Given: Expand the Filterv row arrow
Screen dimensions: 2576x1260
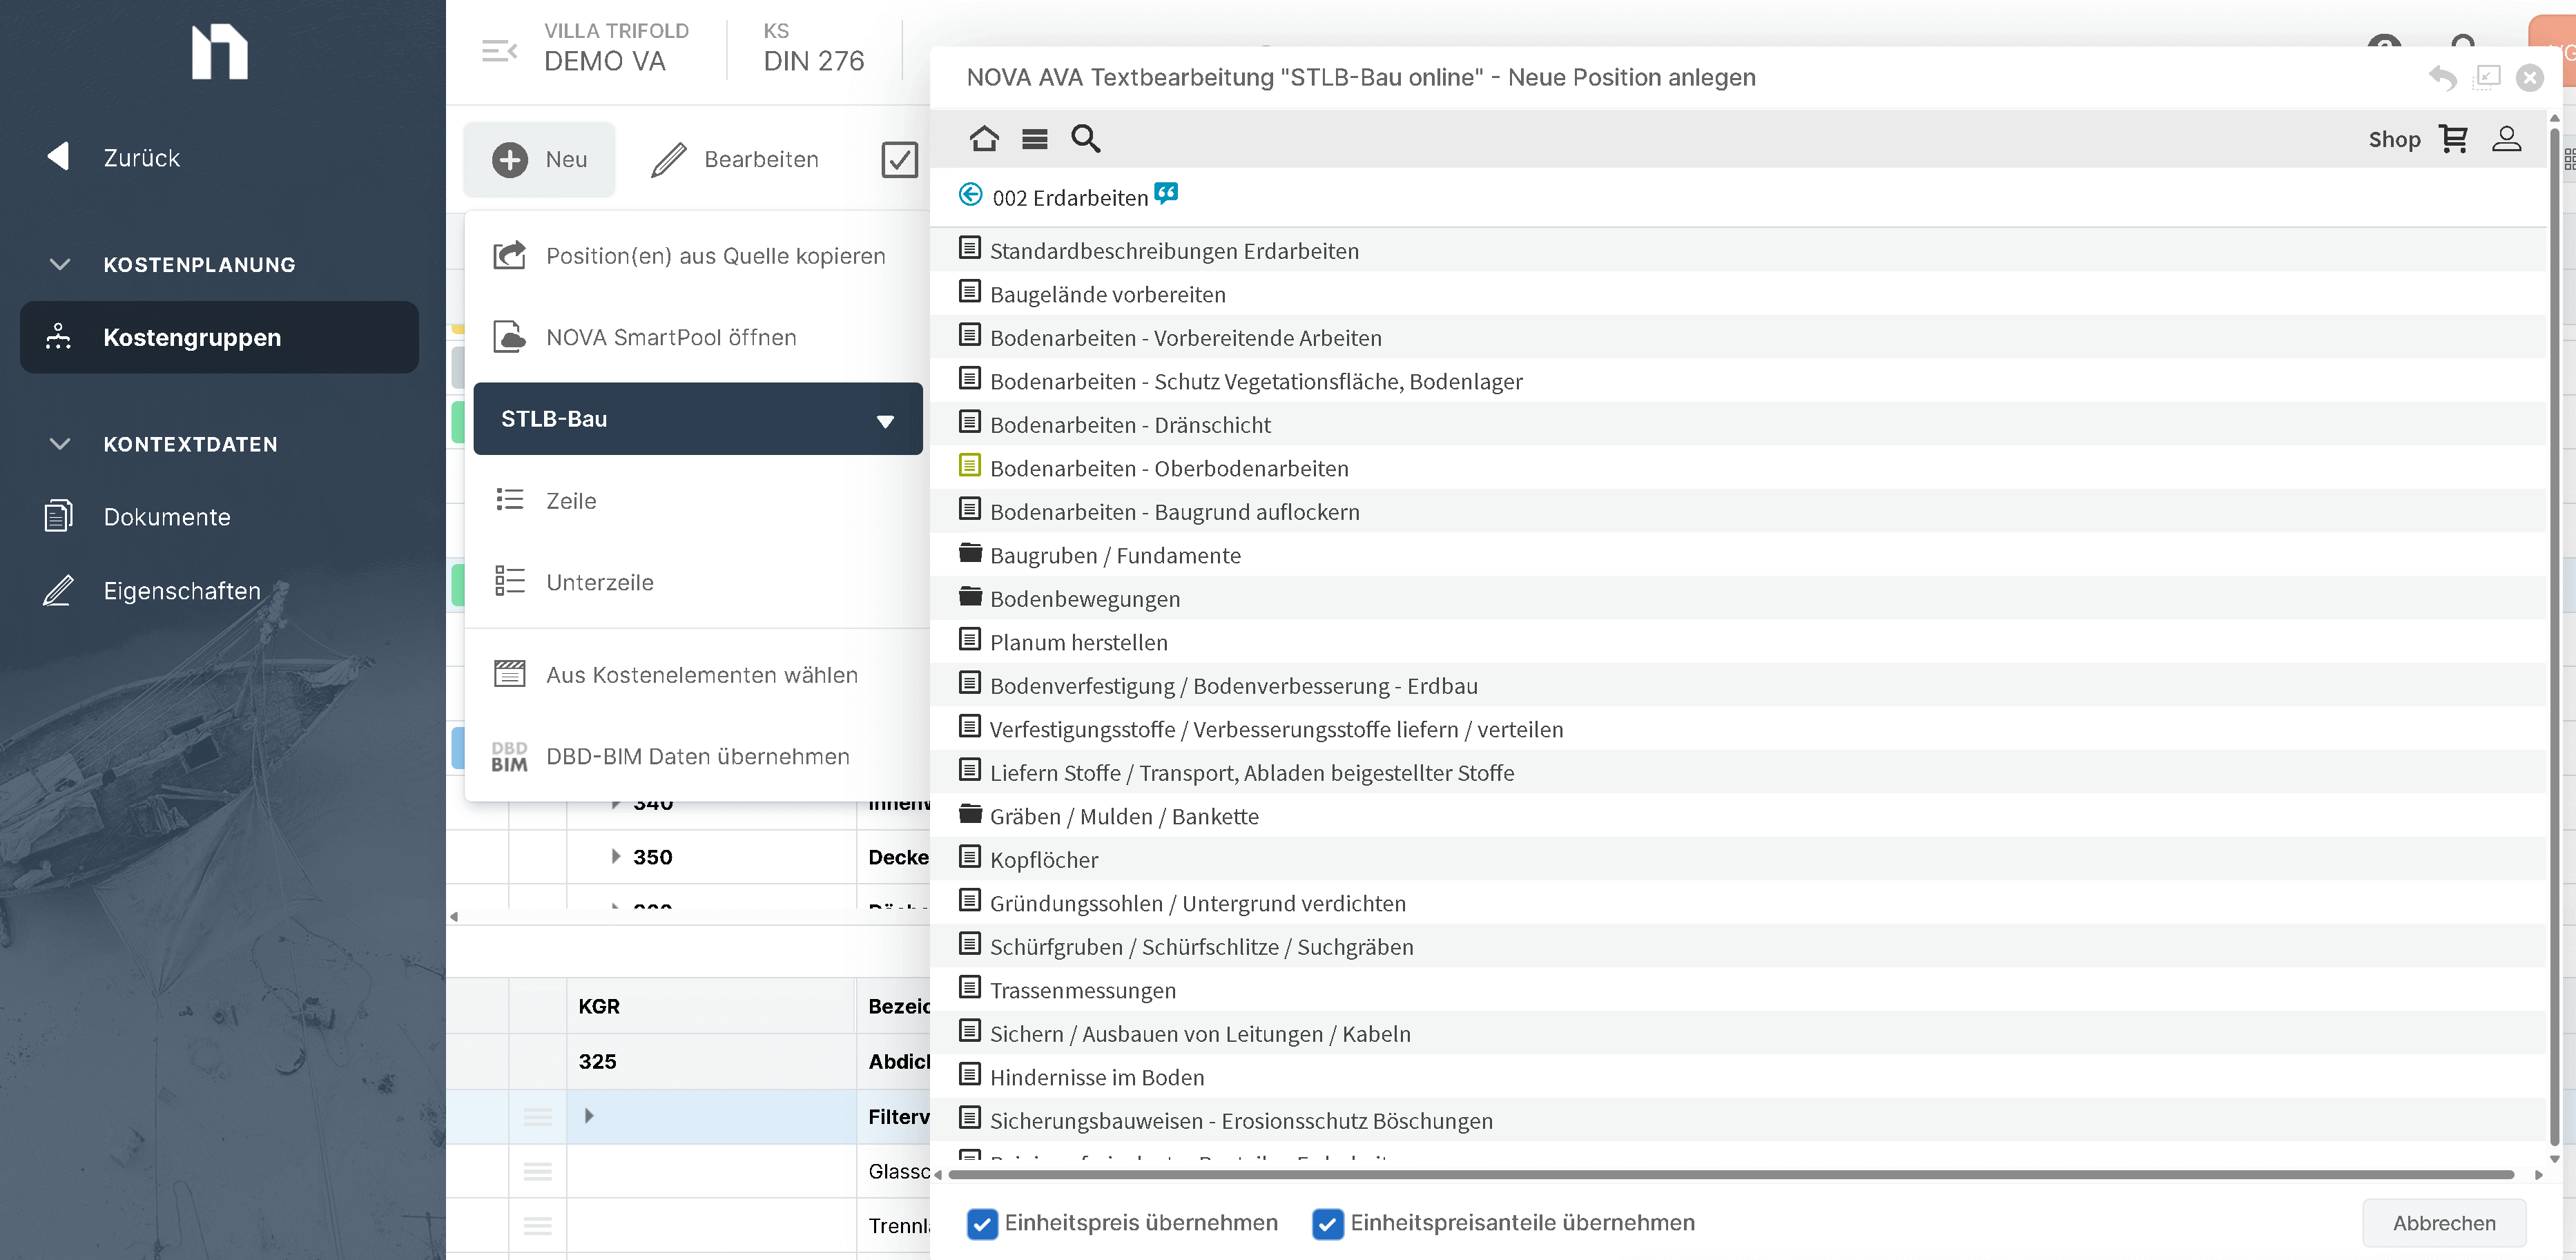Looking at the screenshot, I should click(589, 1116).
